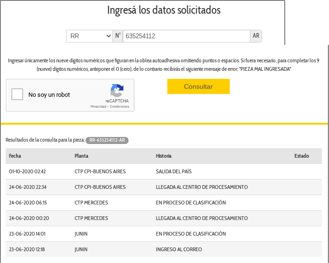Viewport: 329px width, 263px height.
Task: Click the tracking number input field
Action: 187,36
